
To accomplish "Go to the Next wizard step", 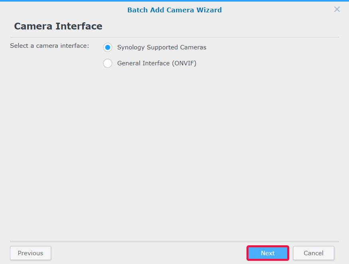I will [268, 253].
